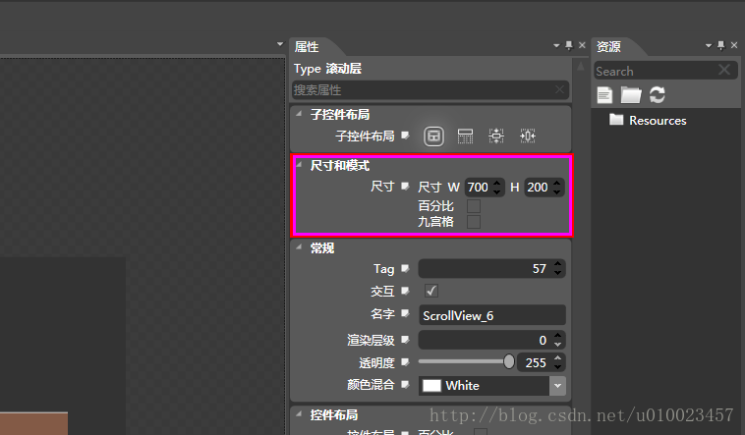
Task: Close the 属性 panel
Action: pos(582,45)
